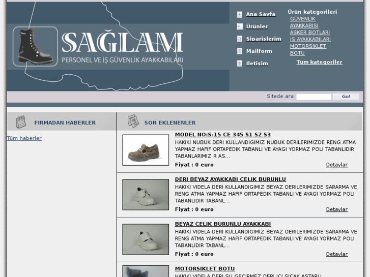
Task: Click the boot logo image in header
Action: click(35, 46)
